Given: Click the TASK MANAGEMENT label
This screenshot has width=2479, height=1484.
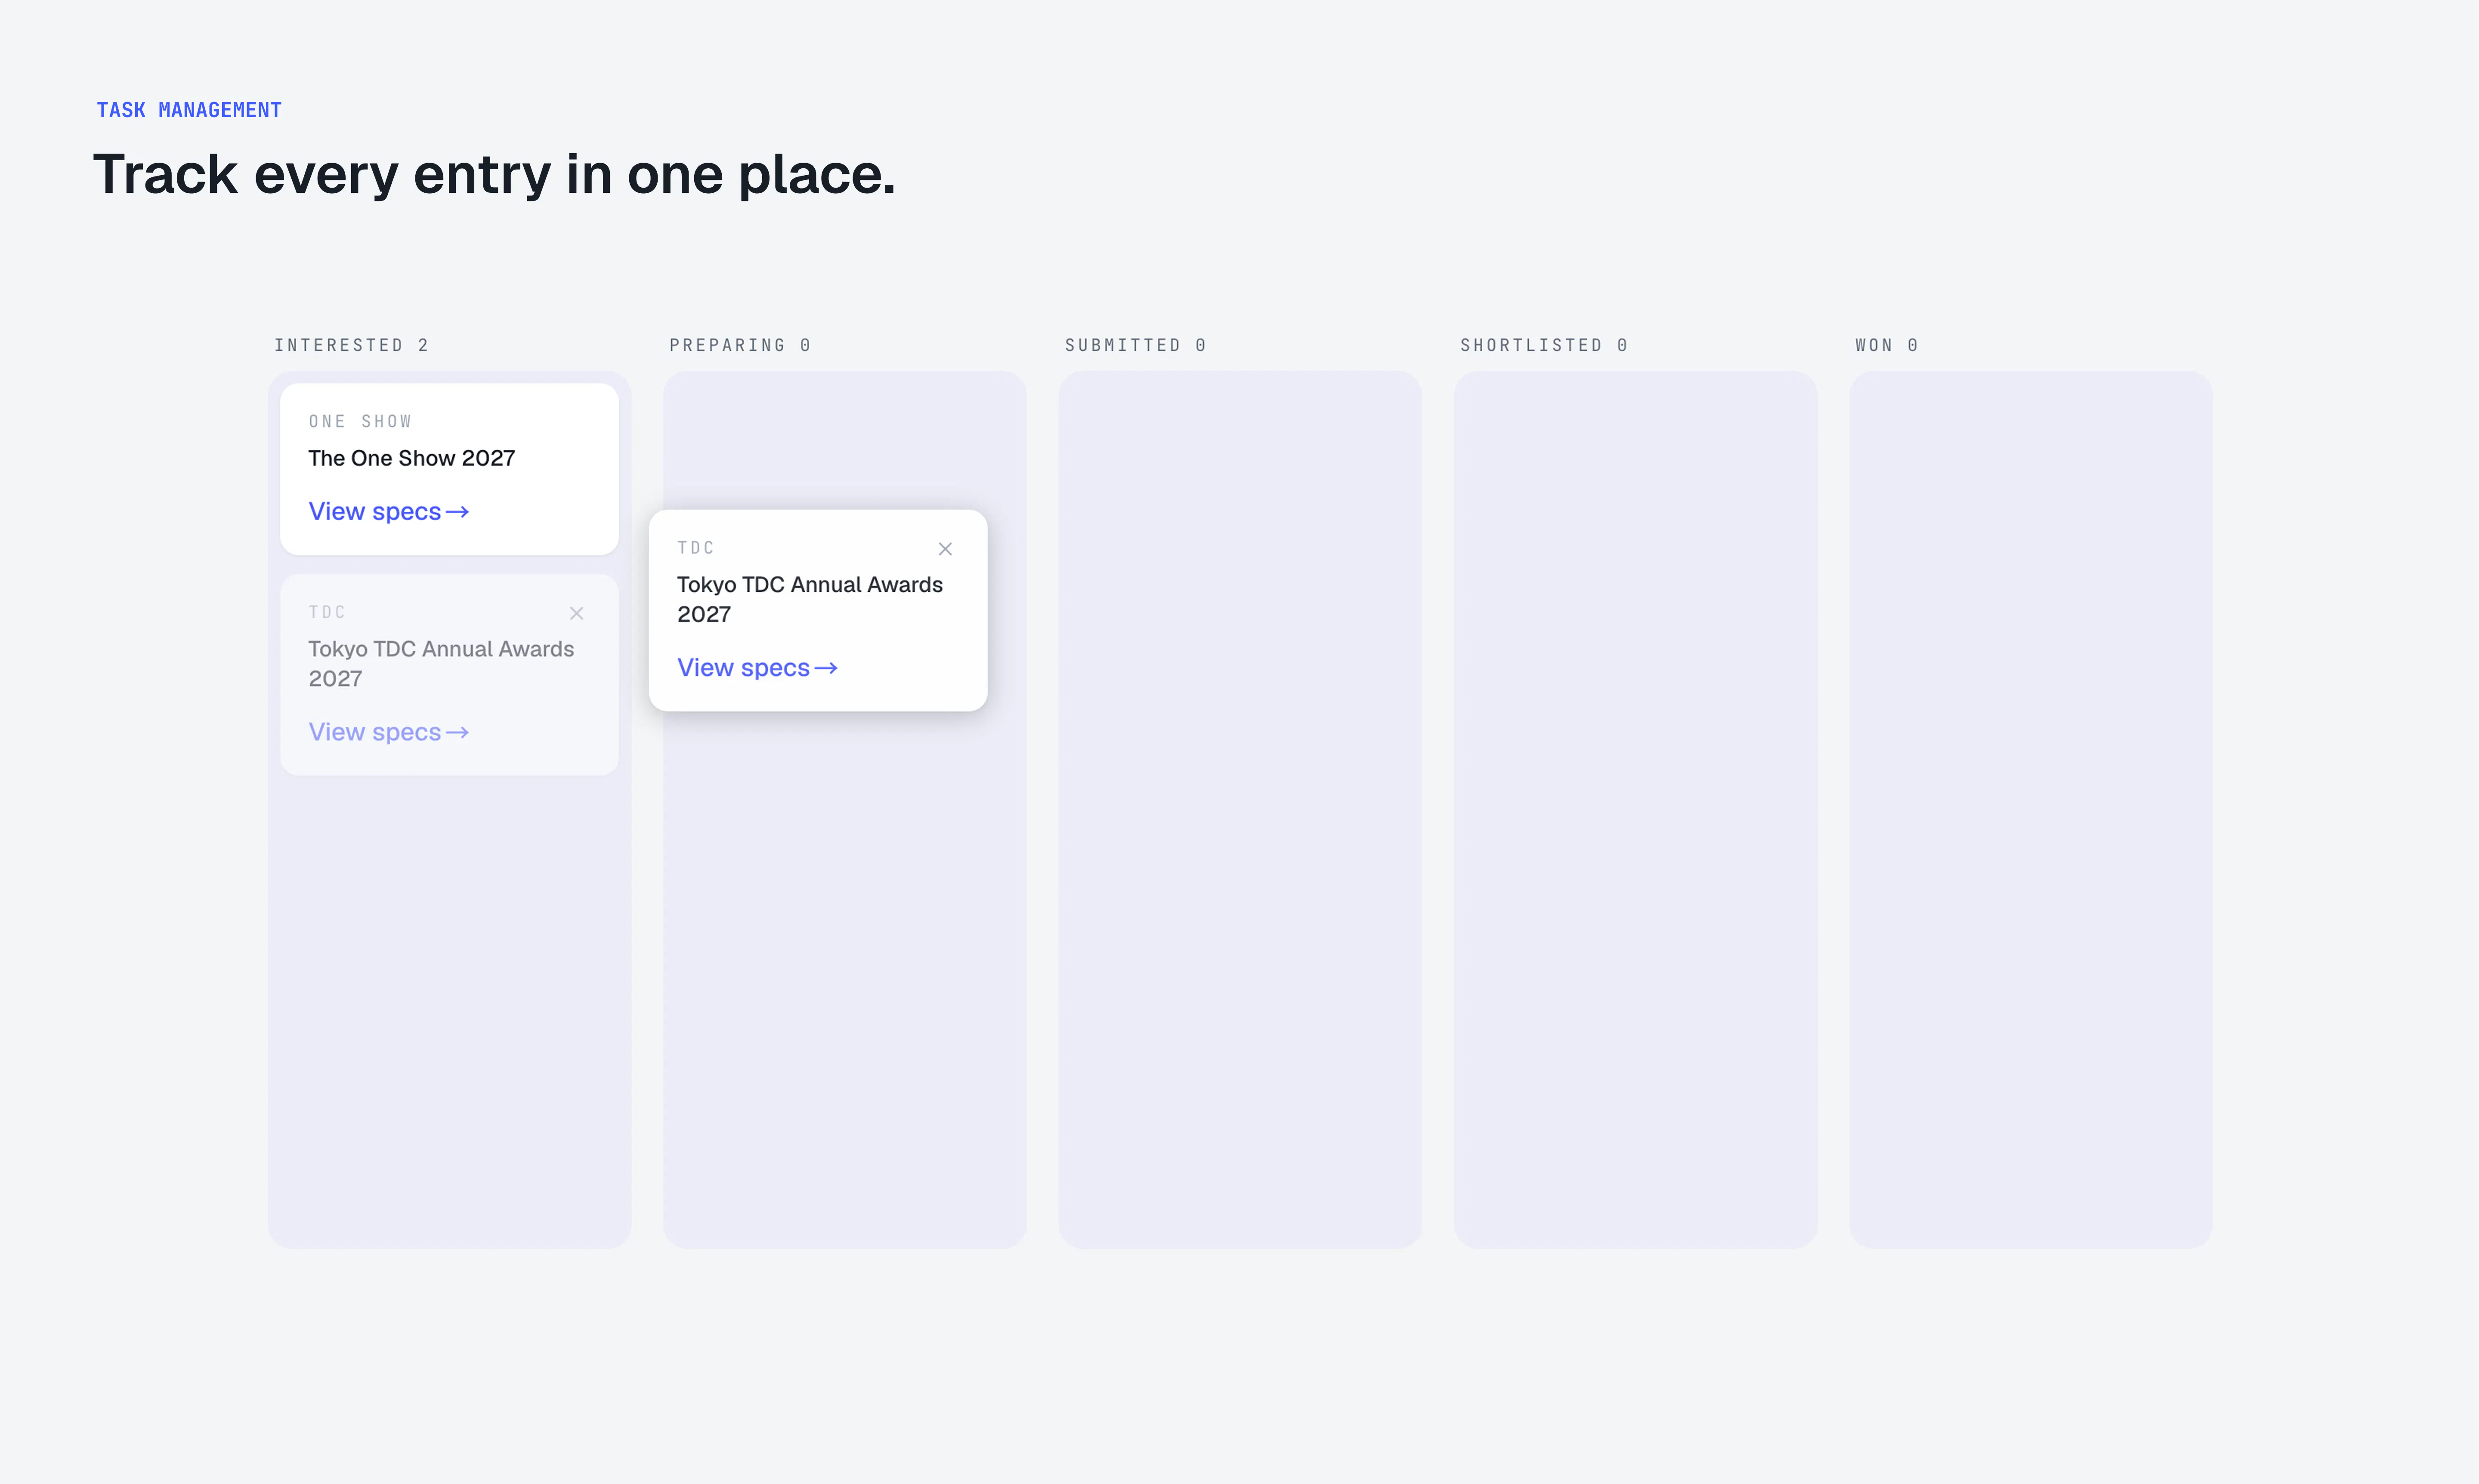Looking at the screenshot, I should 189,110.
